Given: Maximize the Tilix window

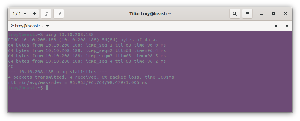Looking at the screenshot, I should 274,14.
